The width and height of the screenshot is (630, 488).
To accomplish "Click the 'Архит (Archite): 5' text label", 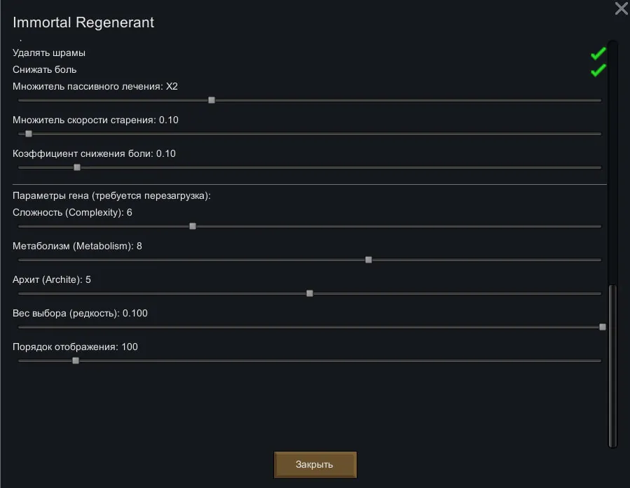I will [x=52, y=280].
